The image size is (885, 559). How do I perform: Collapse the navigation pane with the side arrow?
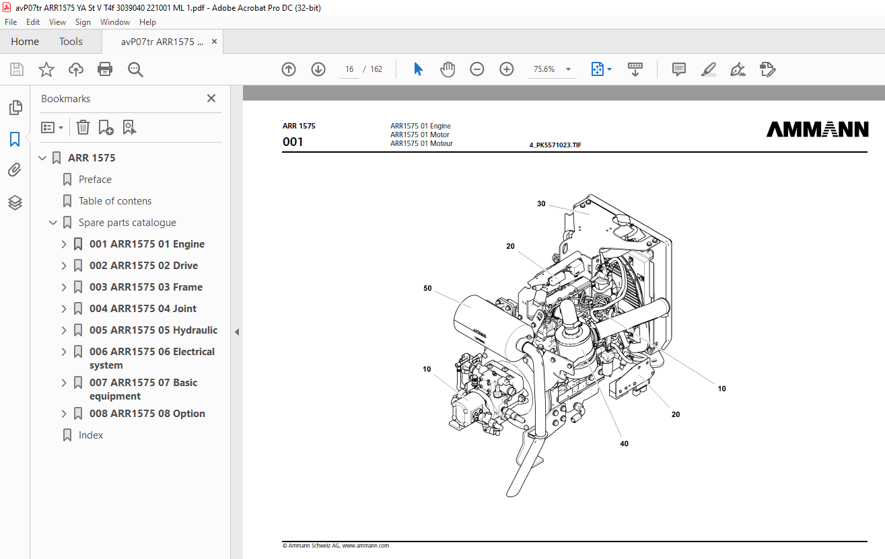pyautogui.click(x=236, y=332)
